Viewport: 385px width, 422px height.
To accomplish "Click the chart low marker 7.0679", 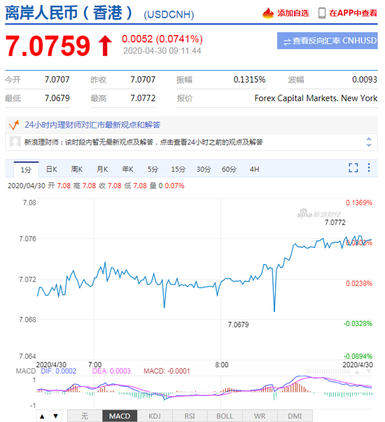I will 238,325.
